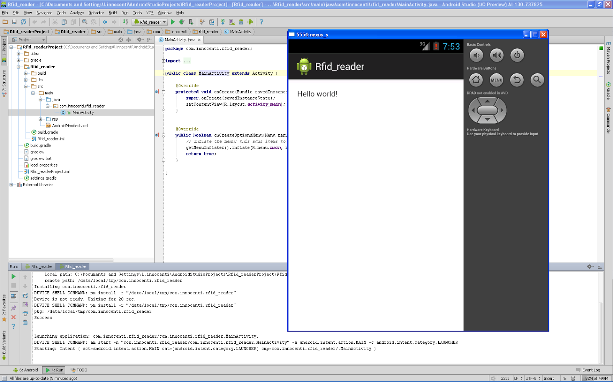613x382 pixels.
Task: Rerun the app from the Run panel
Action: (x=13, y=276)
